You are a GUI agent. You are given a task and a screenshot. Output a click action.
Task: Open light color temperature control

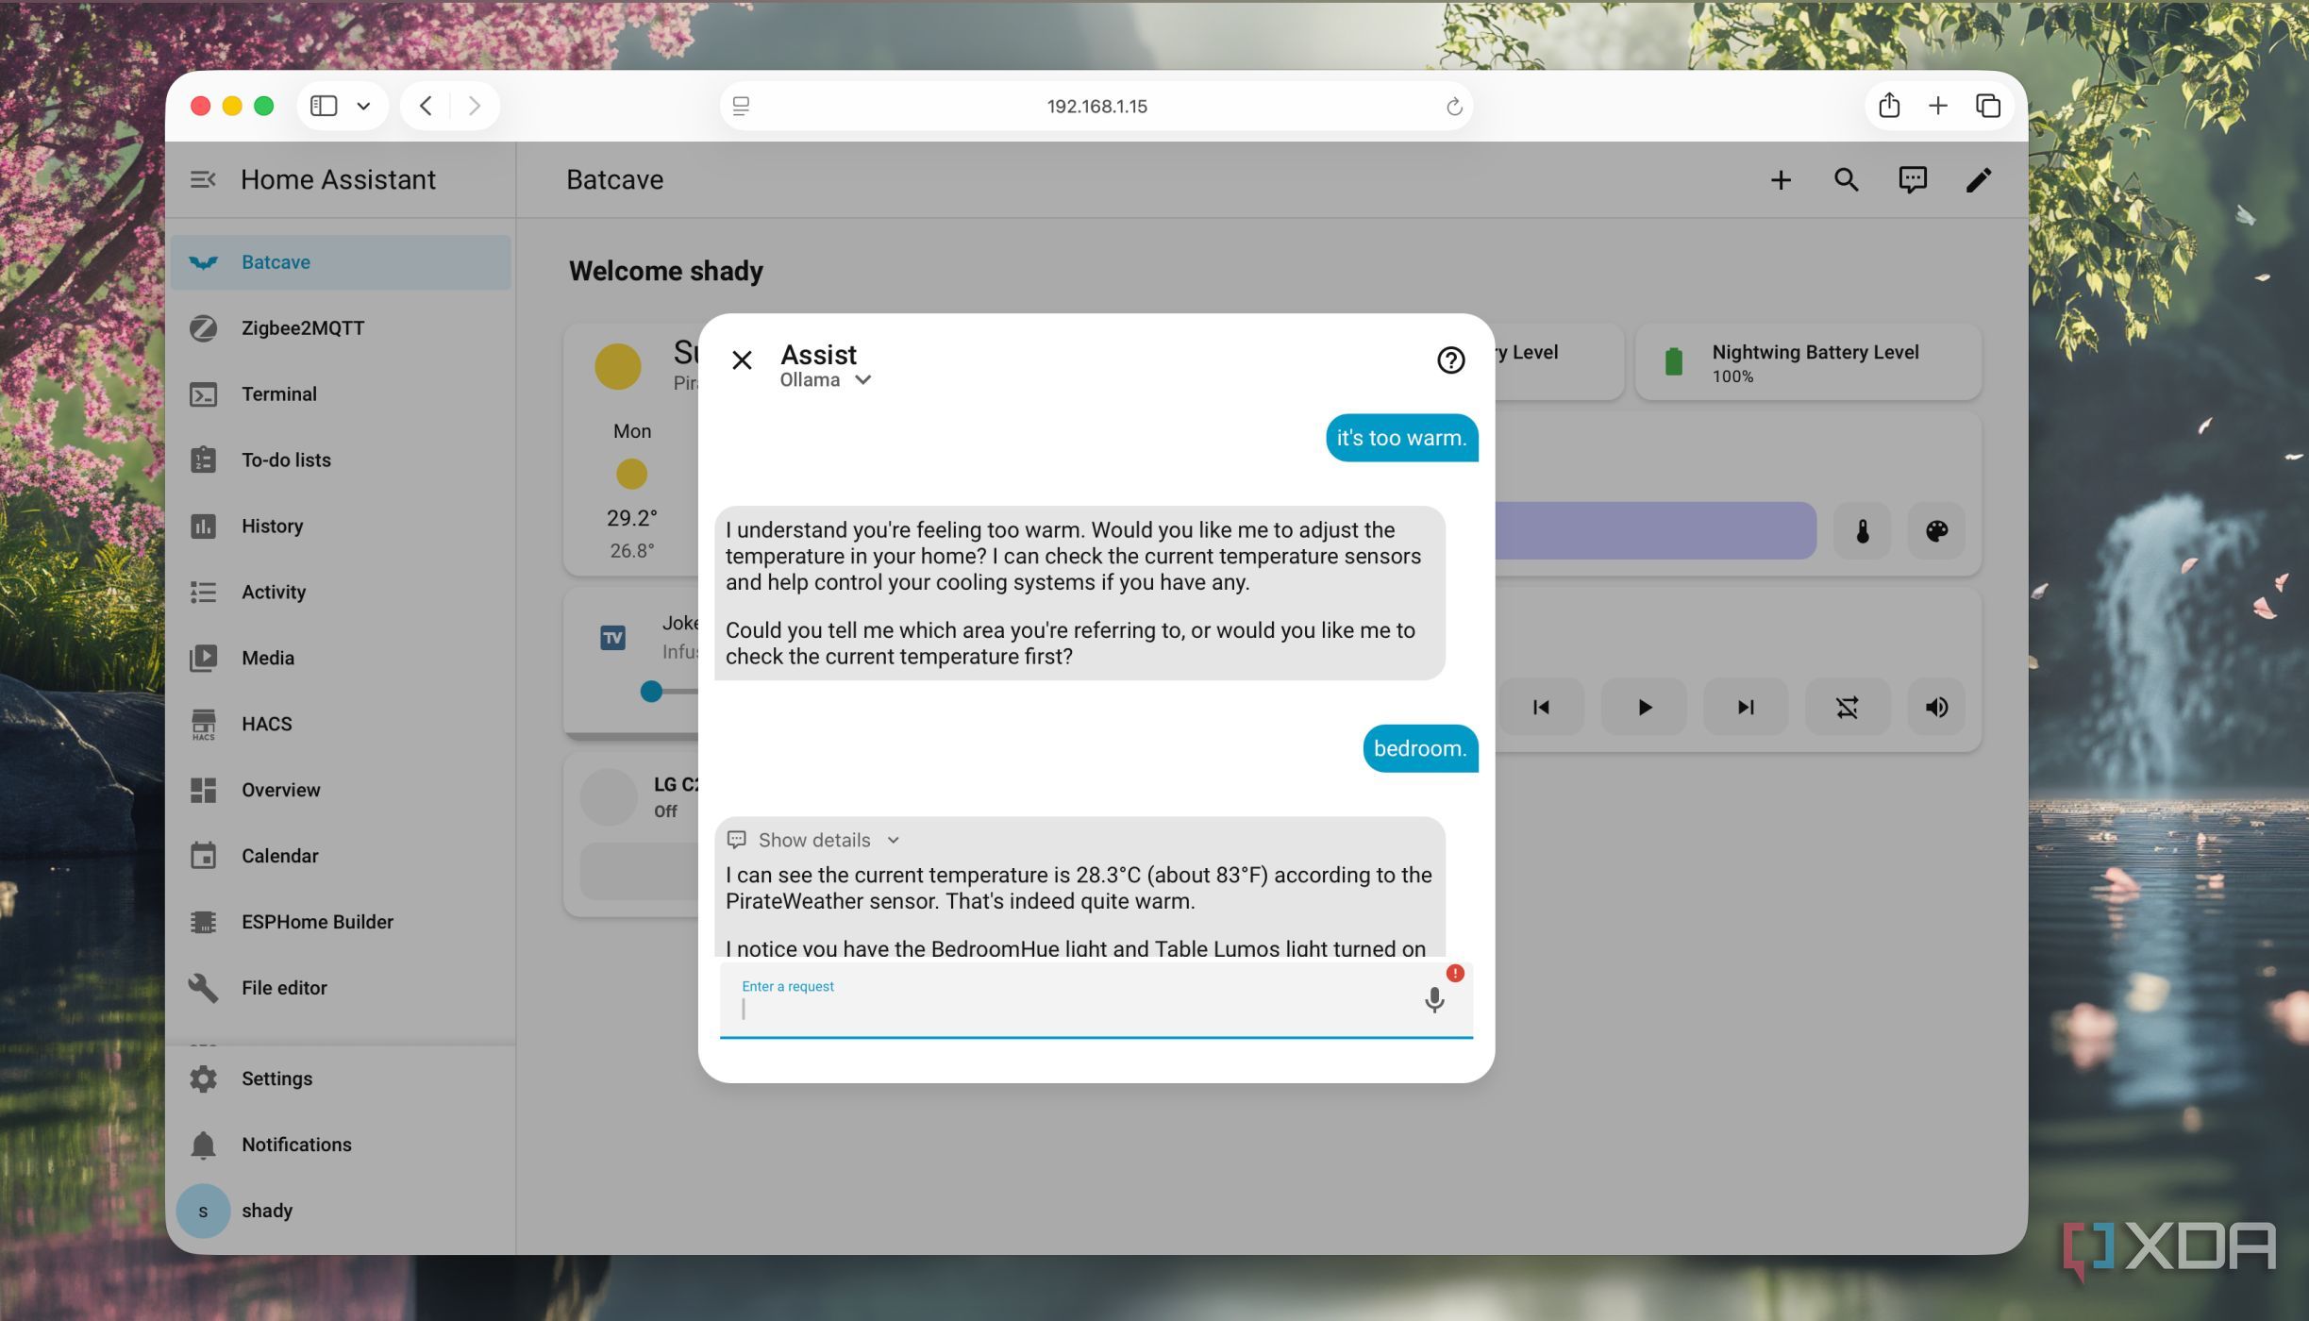1862,531
